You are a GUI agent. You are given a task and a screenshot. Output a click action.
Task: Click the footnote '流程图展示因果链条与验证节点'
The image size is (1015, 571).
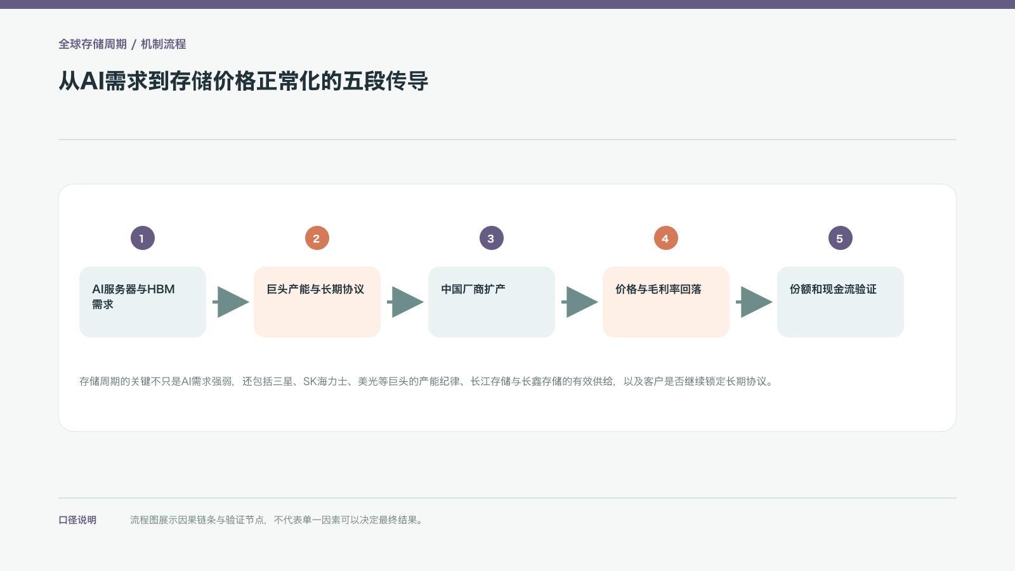(277, 520)
